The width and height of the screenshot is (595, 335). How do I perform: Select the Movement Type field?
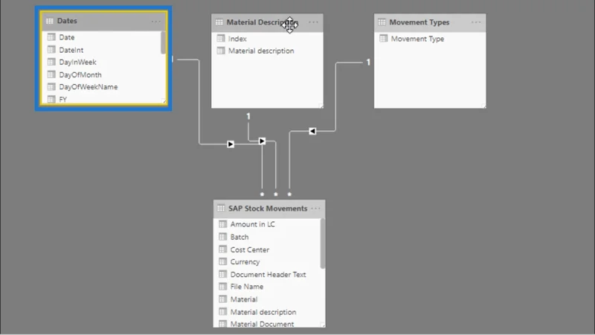[x=417, y=39]
